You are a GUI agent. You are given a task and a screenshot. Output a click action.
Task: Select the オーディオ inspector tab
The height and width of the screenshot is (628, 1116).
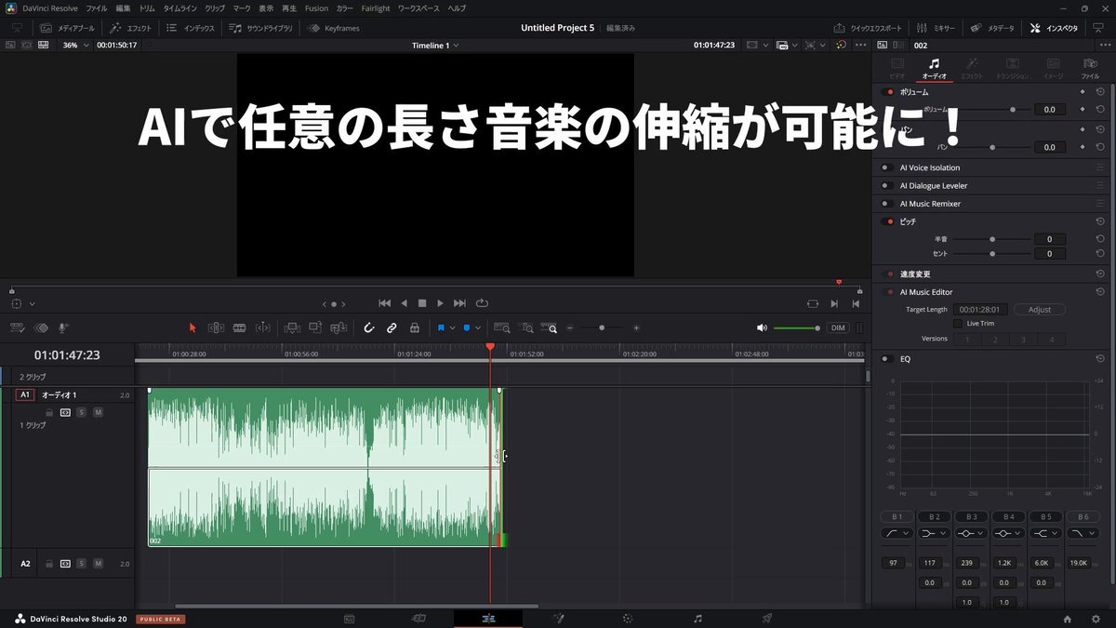tap(934, 68)
